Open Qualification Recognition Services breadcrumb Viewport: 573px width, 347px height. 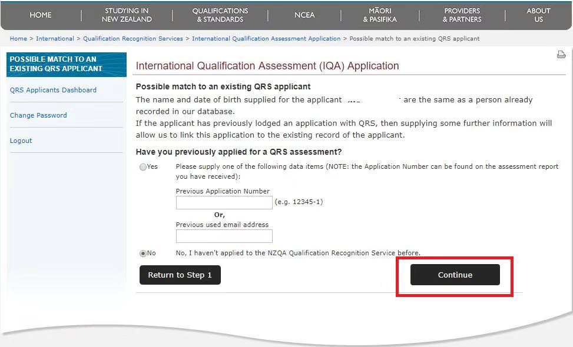pyautogui.click(x=133, y=39)
